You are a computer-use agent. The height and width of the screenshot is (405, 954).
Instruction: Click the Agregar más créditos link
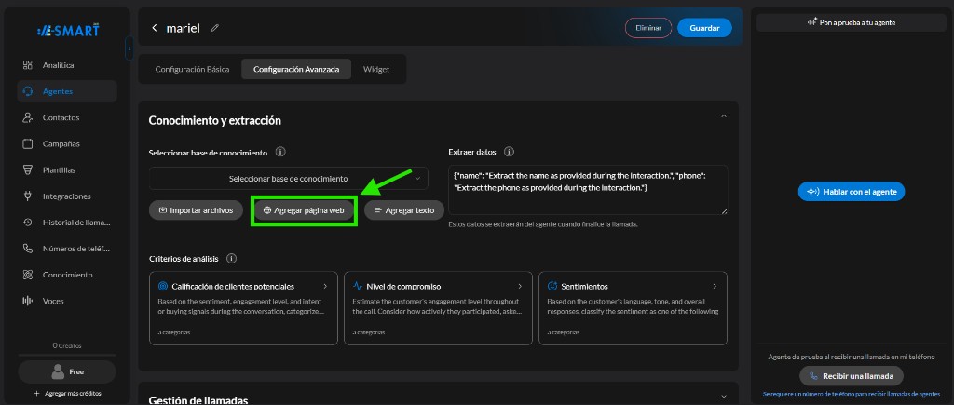[67, 394]
